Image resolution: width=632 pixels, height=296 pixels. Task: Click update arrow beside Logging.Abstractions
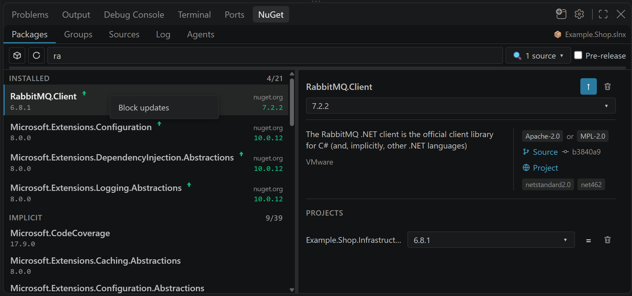pos(189,185)
